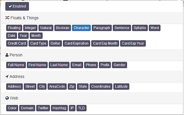
Task: Click the Boolean data type
Action: tap(63, 28)
